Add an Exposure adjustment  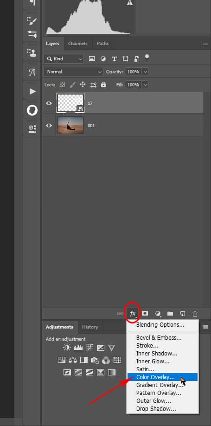(x=101, y=348)
